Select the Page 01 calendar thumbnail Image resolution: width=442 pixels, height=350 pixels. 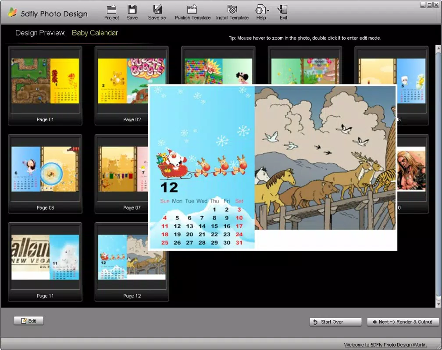[45, 81]
